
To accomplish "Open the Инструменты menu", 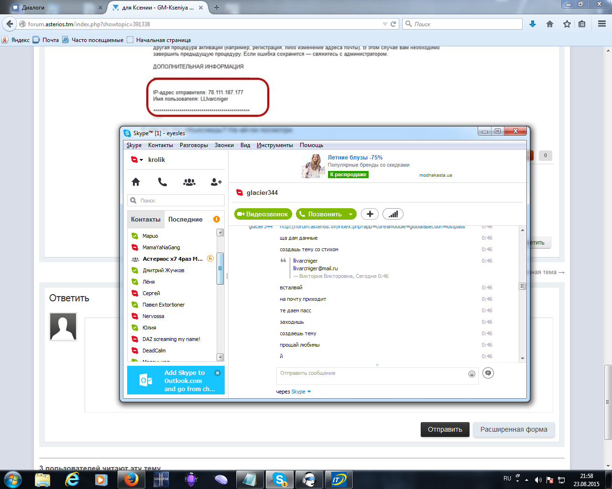I will 275,145.
